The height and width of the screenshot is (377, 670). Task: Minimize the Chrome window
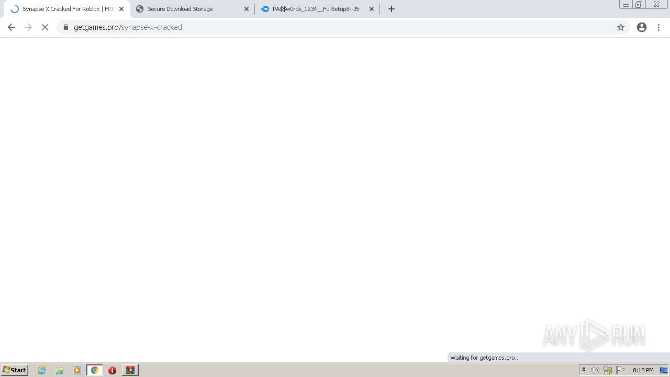pyautogui.click(x=626, y=5)
